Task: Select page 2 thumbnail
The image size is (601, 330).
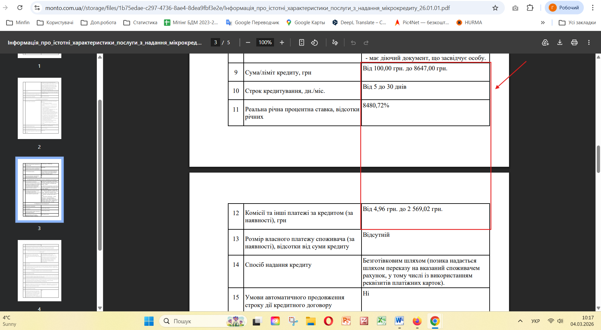Action: click(39, 108)
